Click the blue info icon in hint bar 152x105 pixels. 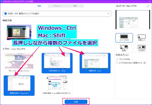[x=6, y=14]
